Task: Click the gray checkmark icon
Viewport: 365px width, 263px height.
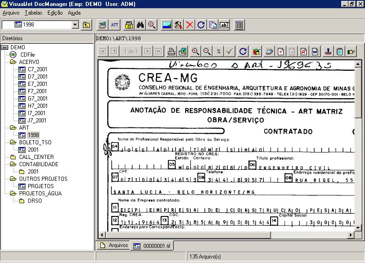Action: pos(230,52)
